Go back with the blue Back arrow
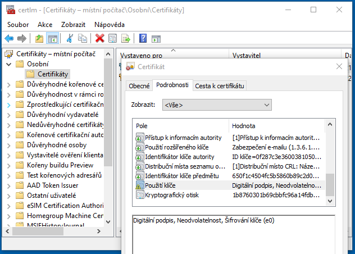The height and width of the screenshot is (254, 355). [x=9, y=39]
